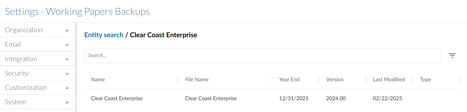Sort backups by Year End column
Image resolution: width=467 pixels, height=112 pixels.
pos(289,80)
